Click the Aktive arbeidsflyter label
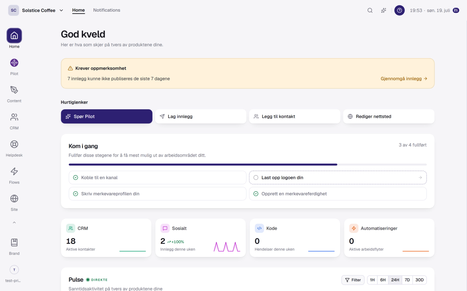Screen dimensions: 467x291 [366, 249]
